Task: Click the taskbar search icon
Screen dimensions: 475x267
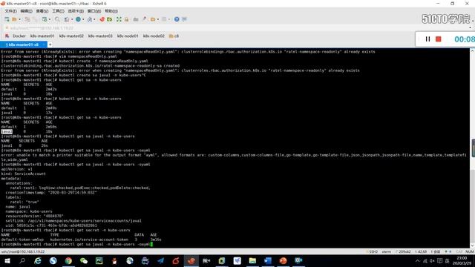Action: pyautogui.click(x=22, y=260)
